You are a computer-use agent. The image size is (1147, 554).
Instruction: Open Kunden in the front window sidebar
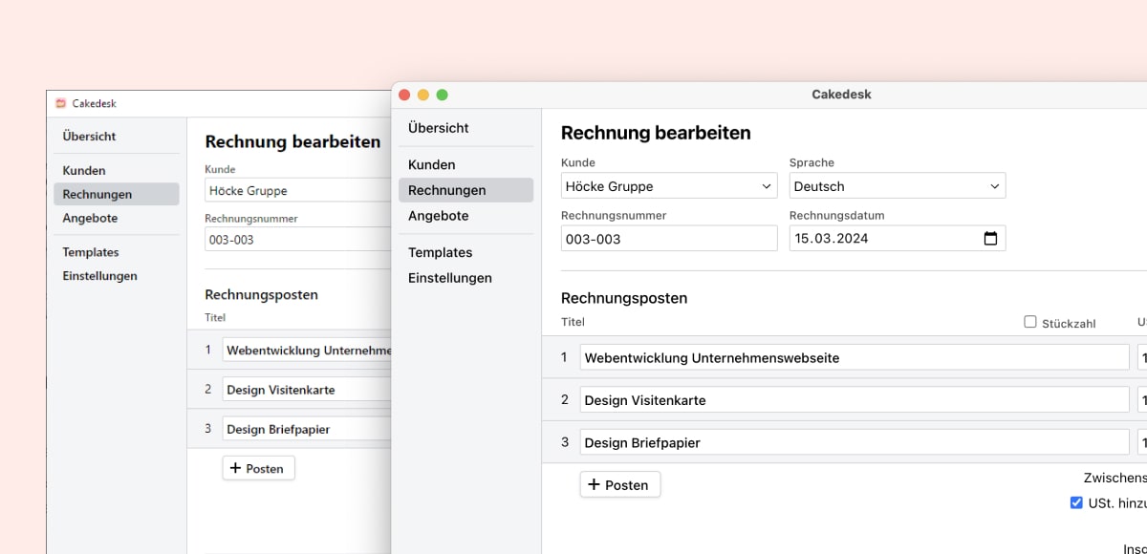(432, 164)
